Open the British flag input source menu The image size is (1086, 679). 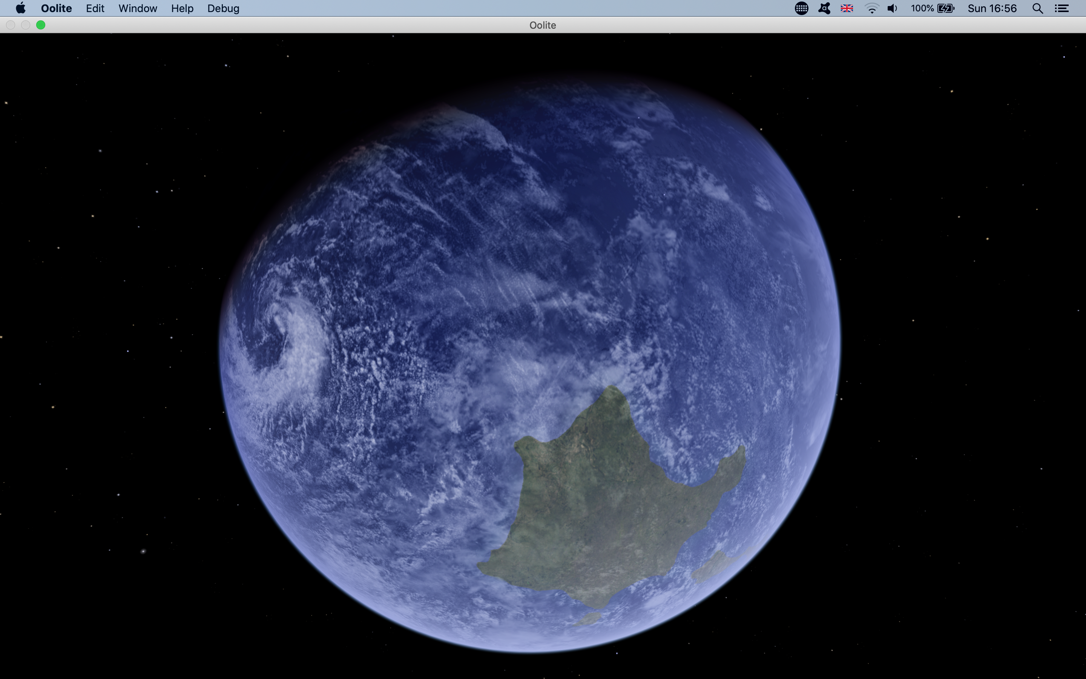[x=846, y=8]
